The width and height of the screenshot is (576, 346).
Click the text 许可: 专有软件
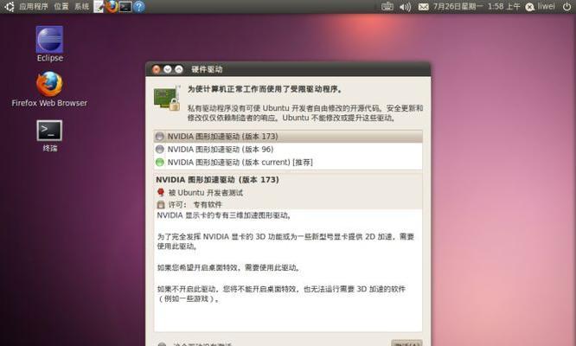pyautogui.click(x=195, y=205)
